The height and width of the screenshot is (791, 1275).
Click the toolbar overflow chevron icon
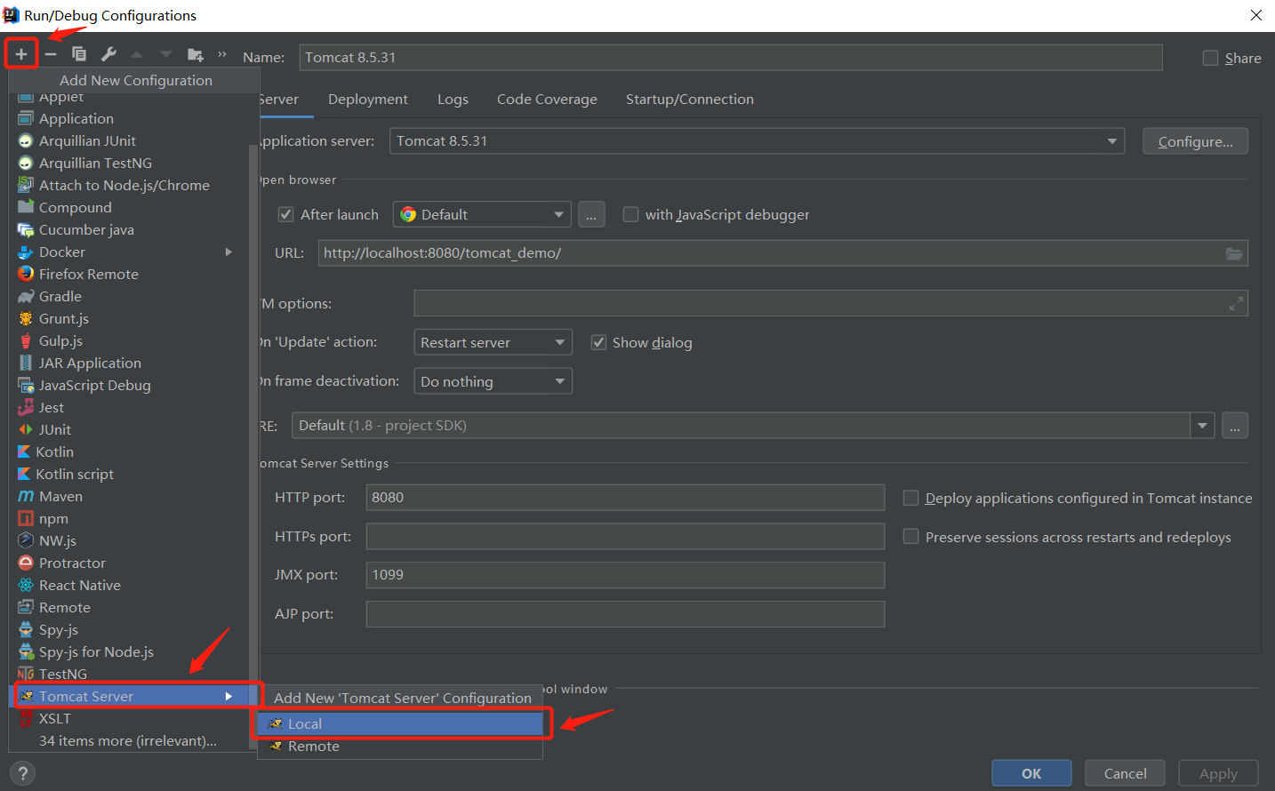click(x=222, y=54)
